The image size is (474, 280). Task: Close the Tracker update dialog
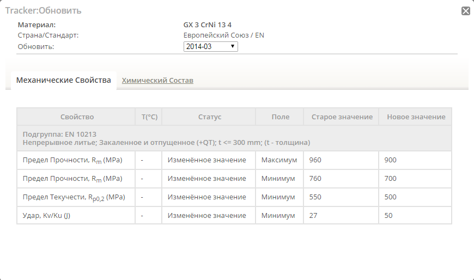(x=465, y=11)
